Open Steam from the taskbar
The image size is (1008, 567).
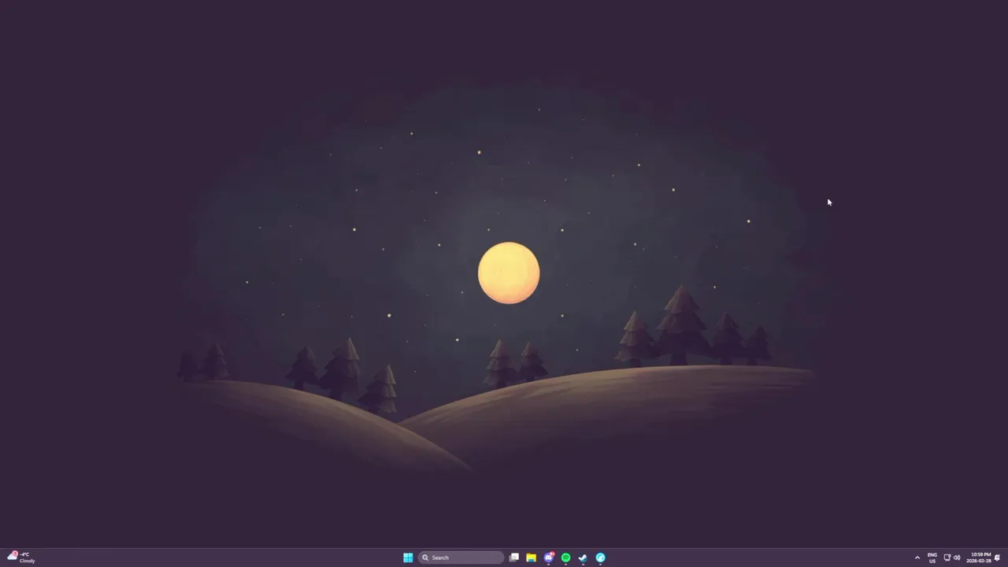click(x=583, y=558)
